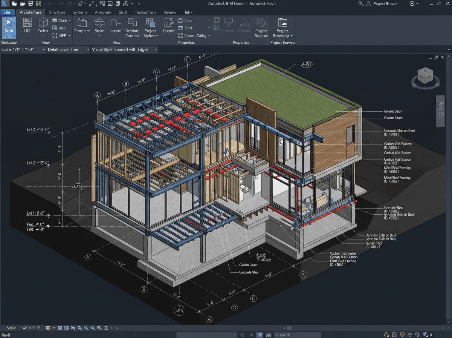Click grid bubble F at top of drawing
This screenshot has width=452, height=338.
point(187,60)
